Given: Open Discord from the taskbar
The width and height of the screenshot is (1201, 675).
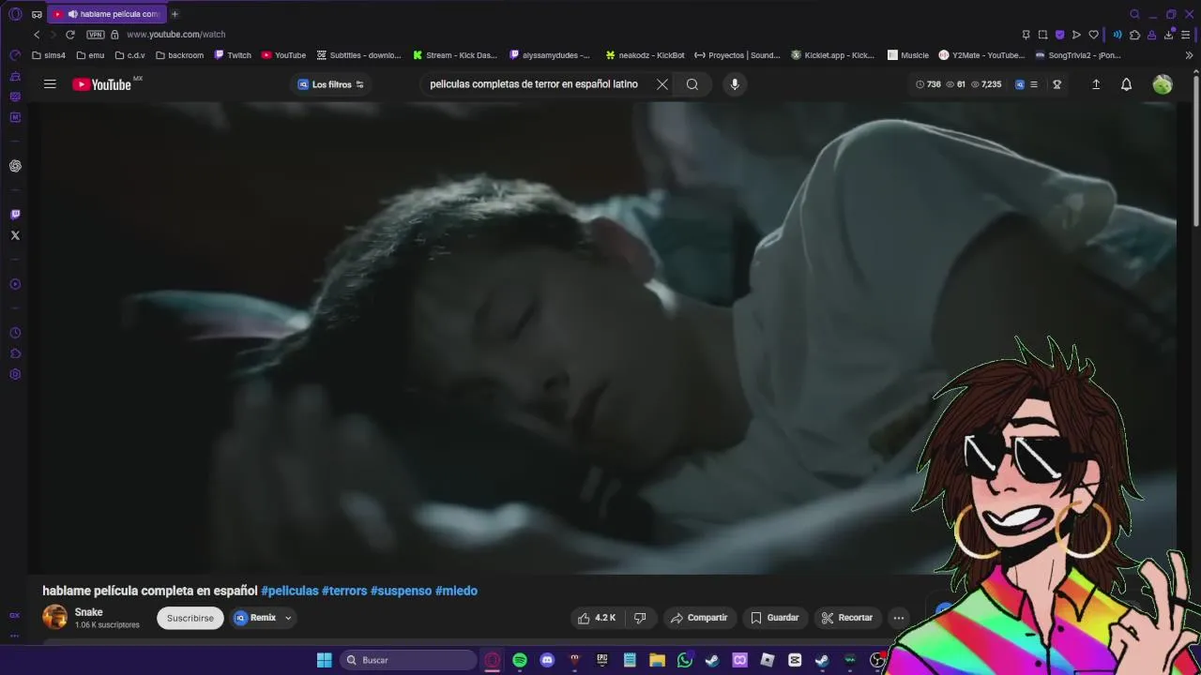Looking at the screenshot, I should (547, 660).
